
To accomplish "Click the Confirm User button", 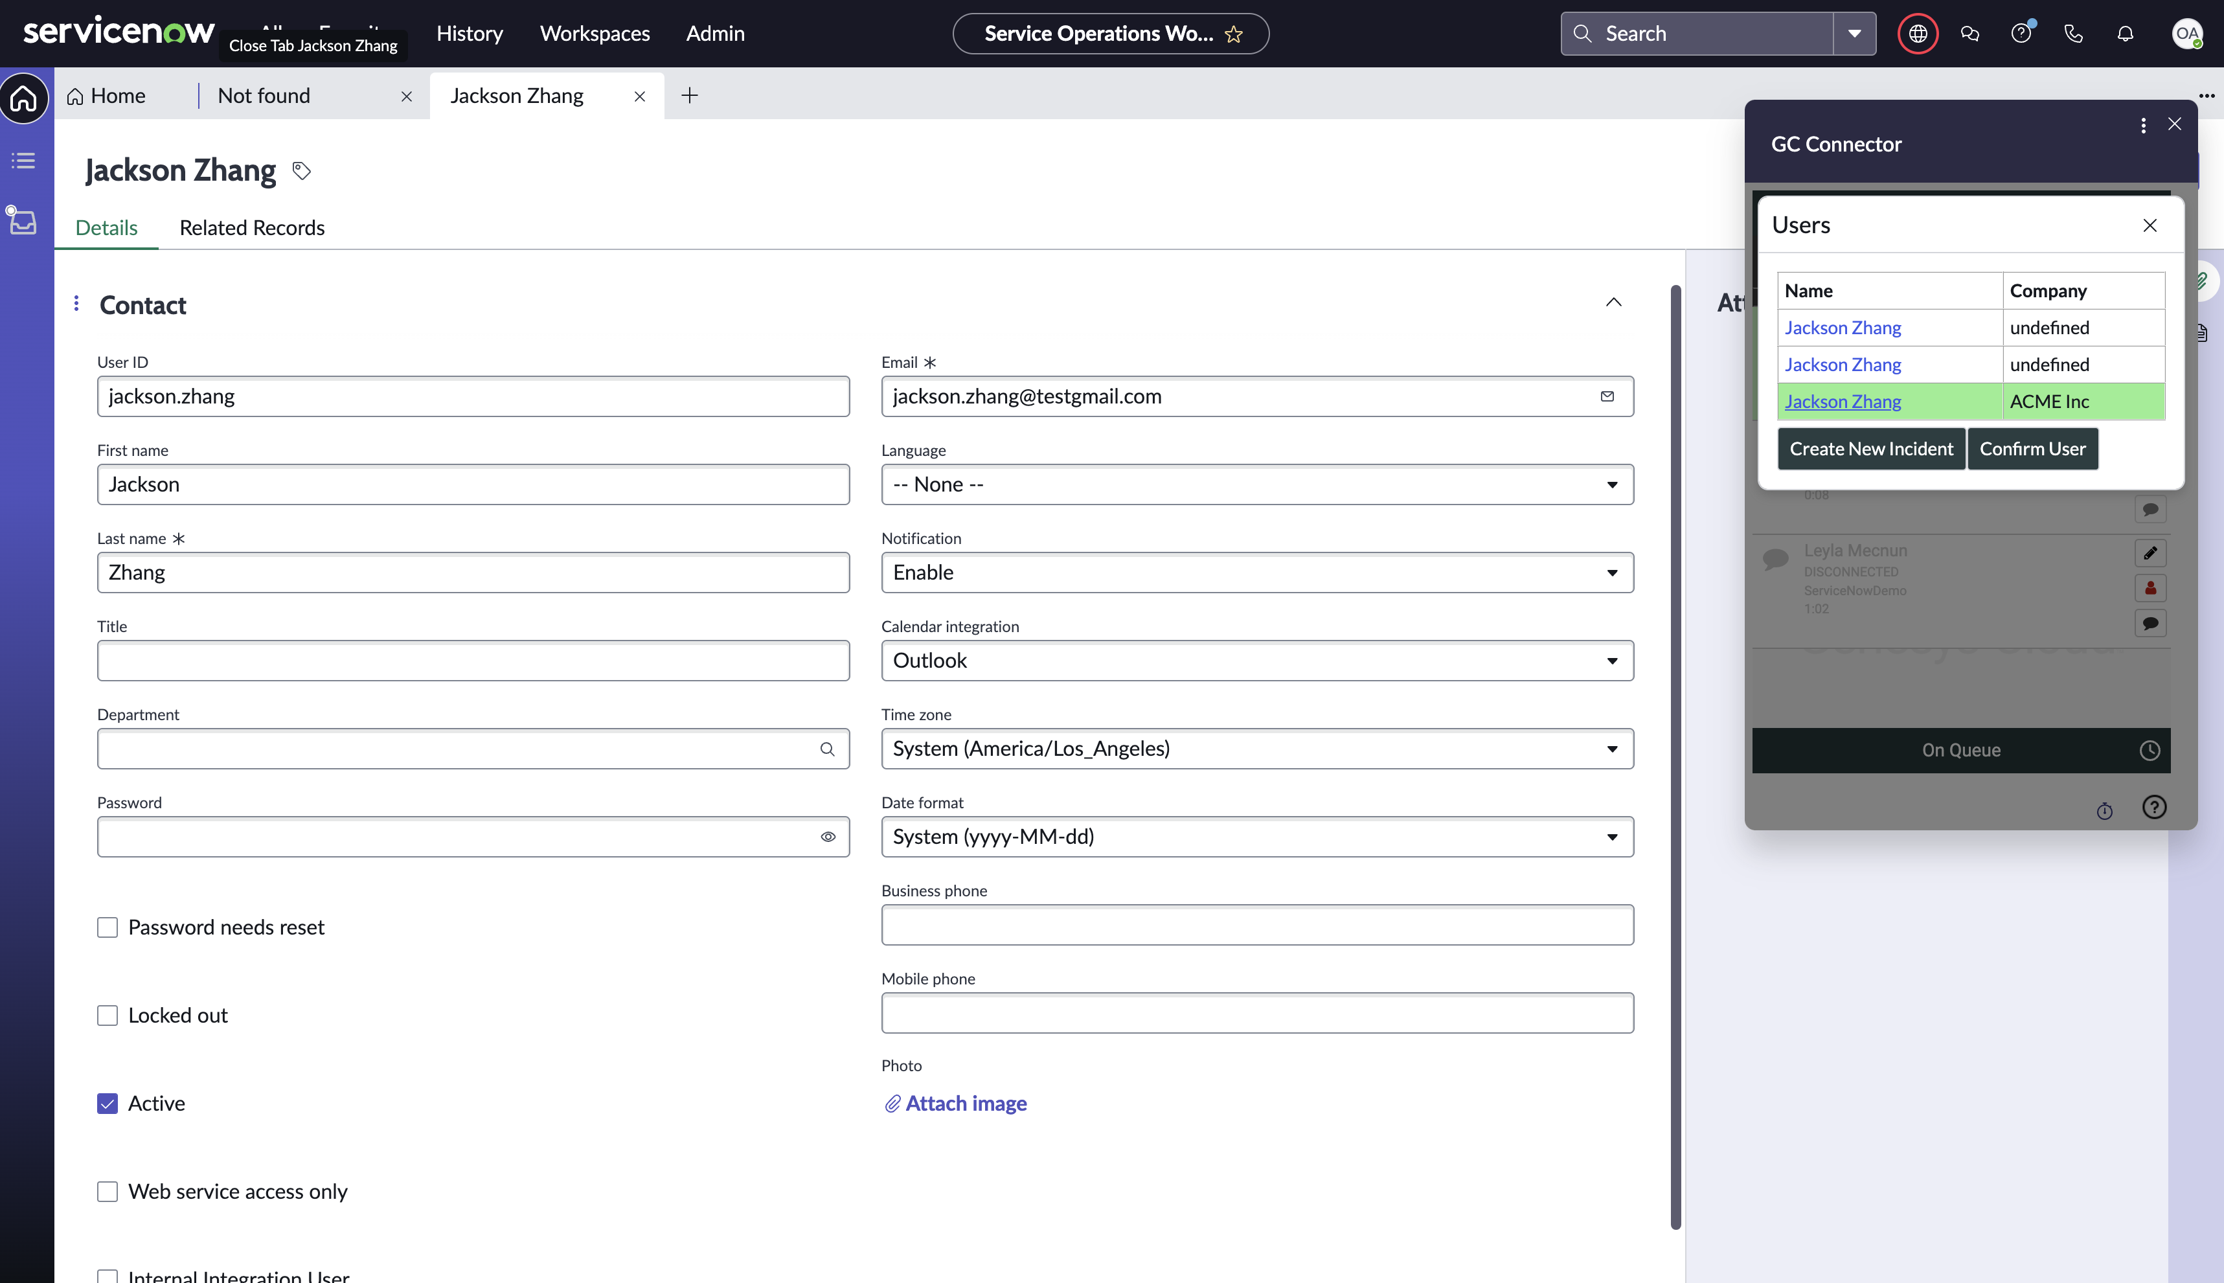I will (2032, 449).
